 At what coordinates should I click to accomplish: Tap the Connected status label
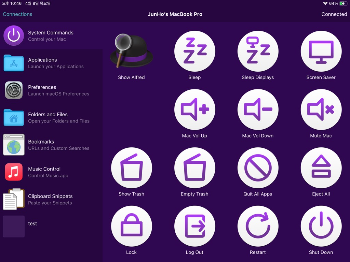click(334, 14)
